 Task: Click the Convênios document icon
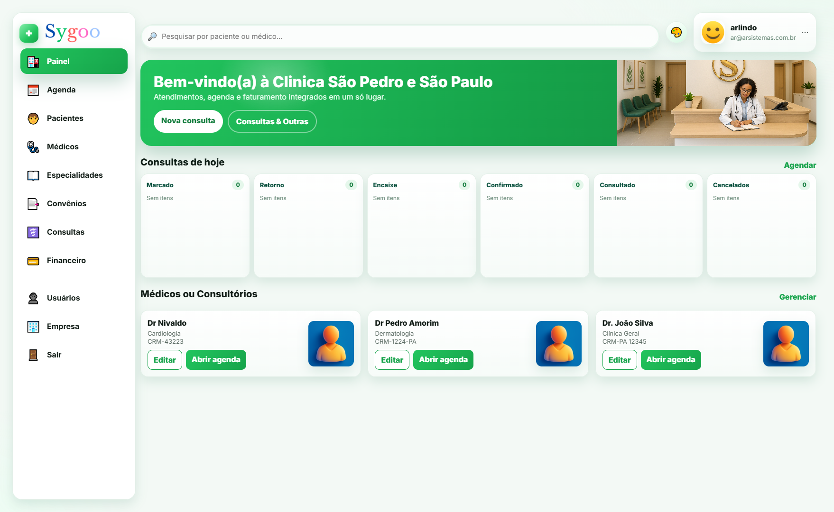pos(33,204)
